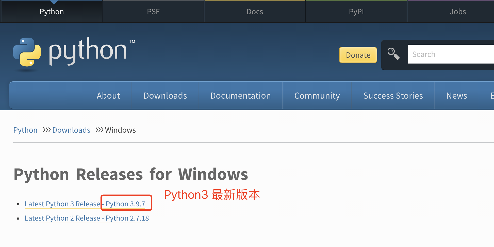Go to Python breadcrumb link
The width and height of the screenshot is (494, 247).
tap(25, 130)
